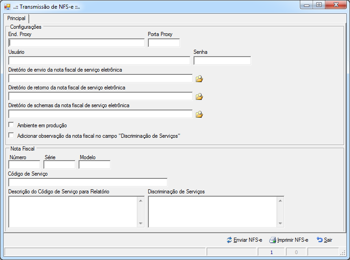Screen dimensions: 350x260
Task: Maximize the Transmissão de NFS-e window
Action: click(319, 5)
